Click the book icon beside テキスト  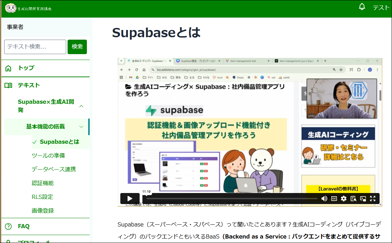(x=8, y=85)
